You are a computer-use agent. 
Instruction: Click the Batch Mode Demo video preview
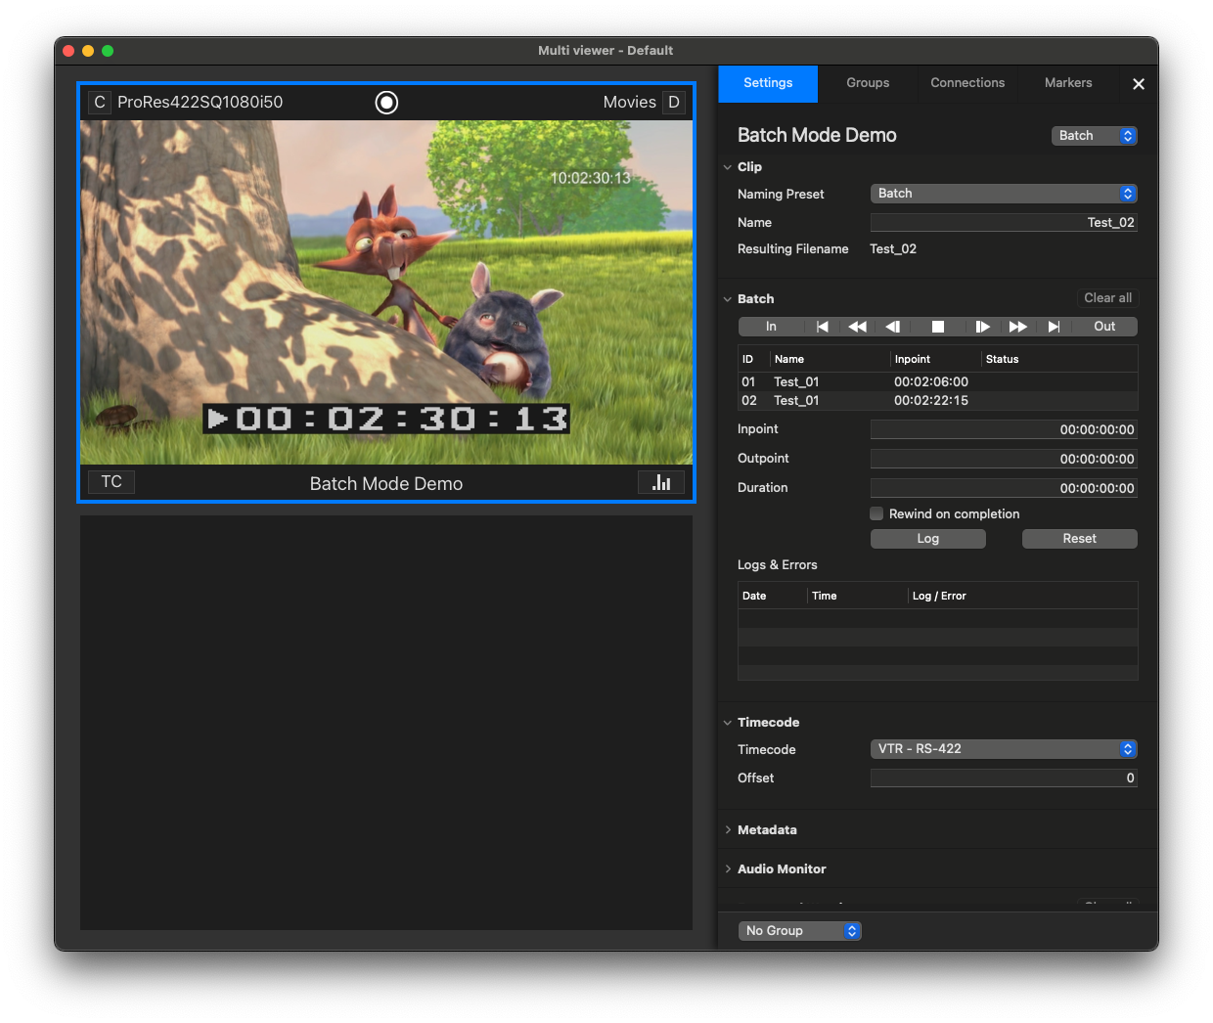[386, 292]
